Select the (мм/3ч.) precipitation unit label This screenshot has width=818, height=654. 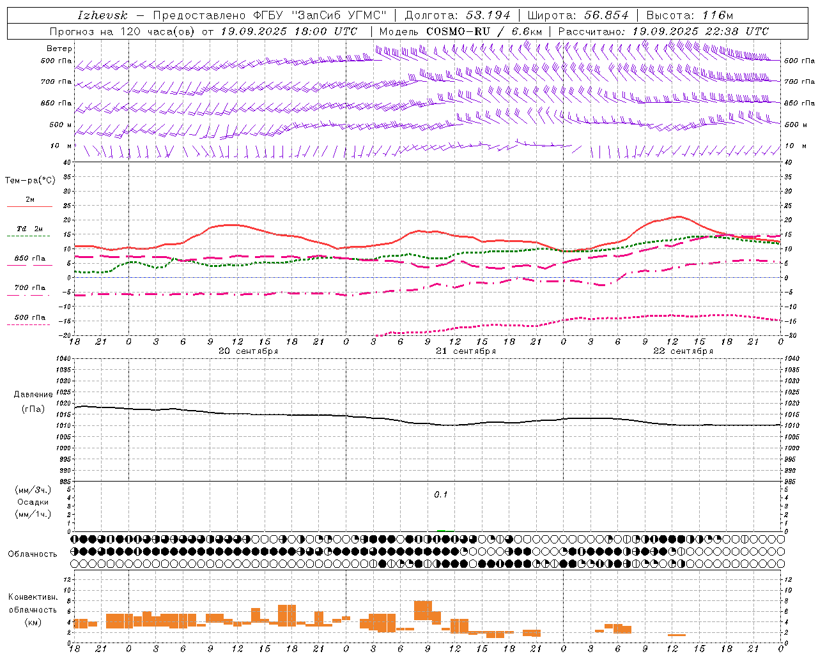33,490
